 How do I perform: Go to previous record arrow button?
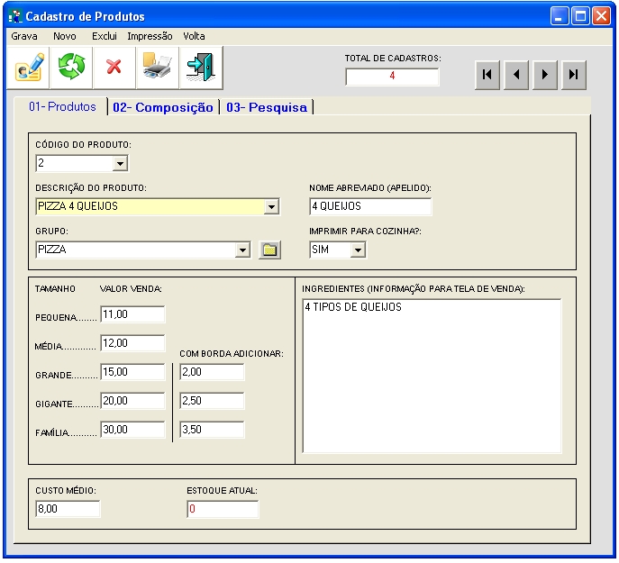tap(516, 76)
